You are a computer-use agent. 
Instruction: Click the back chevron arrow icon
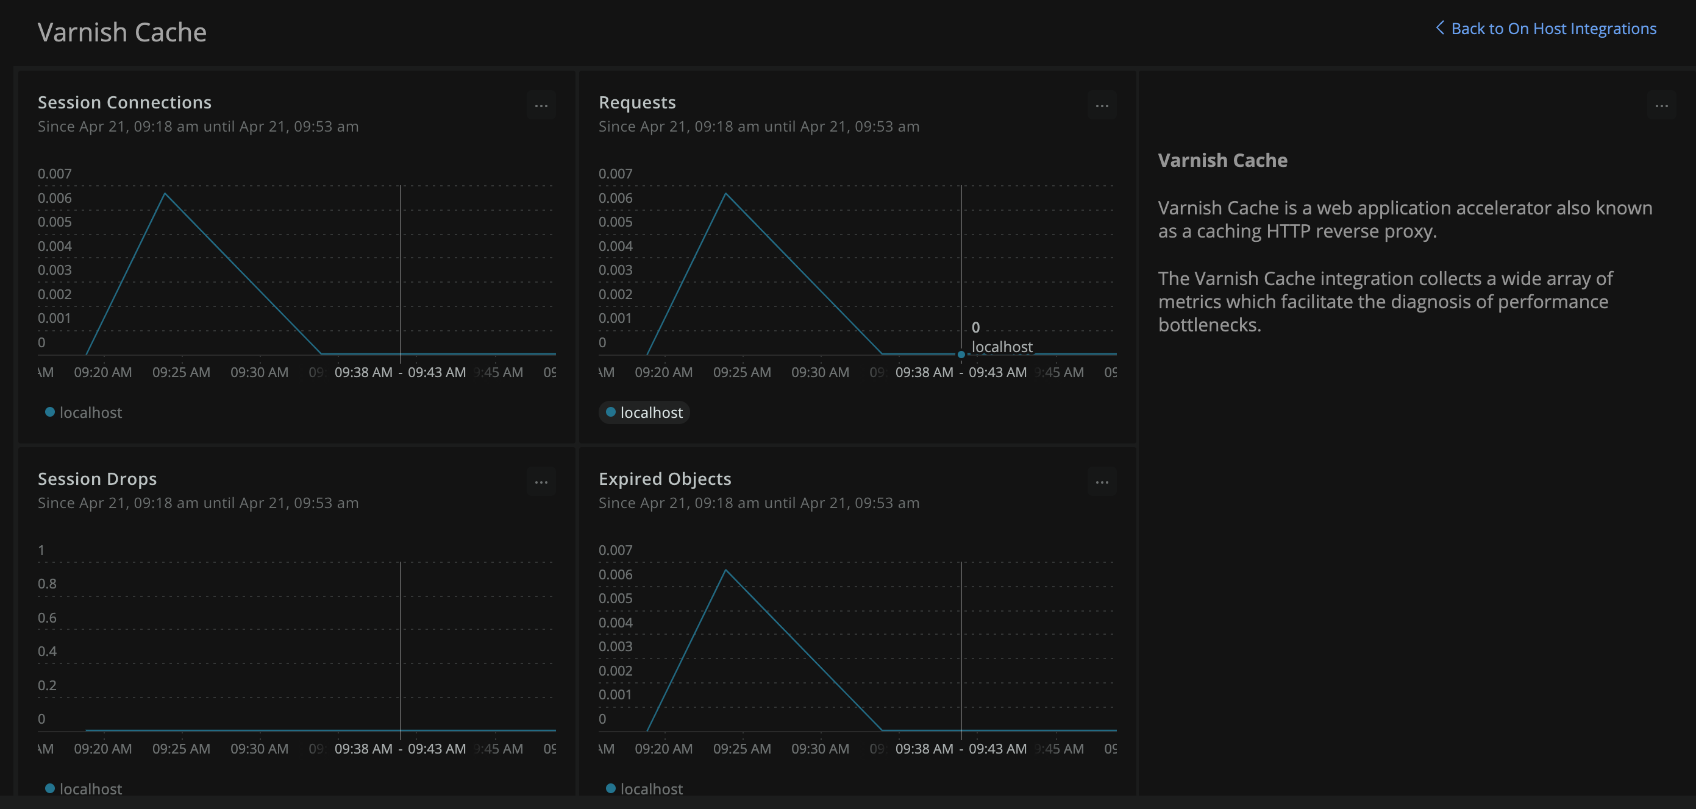click(1440, 28)
